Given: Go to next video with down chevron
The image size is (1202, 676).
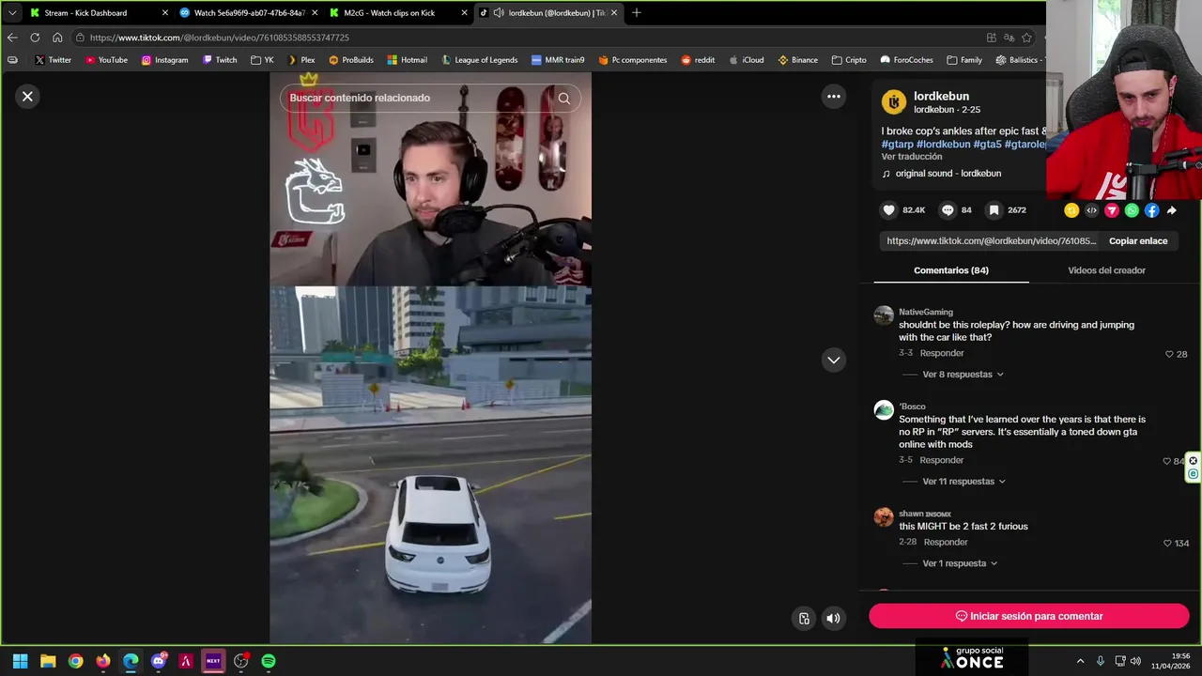Looking at the screenshot, I should (x=833, y=360).
